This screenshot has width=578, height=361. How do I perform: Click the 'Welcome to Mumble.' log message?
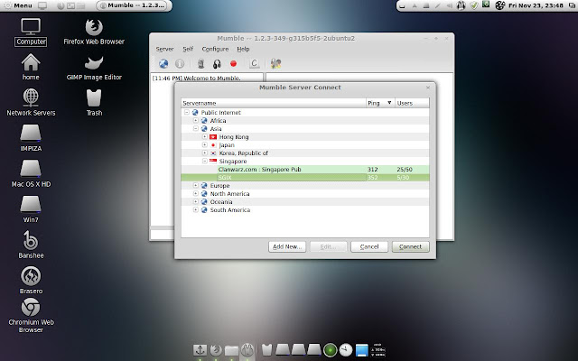(212, 79)
